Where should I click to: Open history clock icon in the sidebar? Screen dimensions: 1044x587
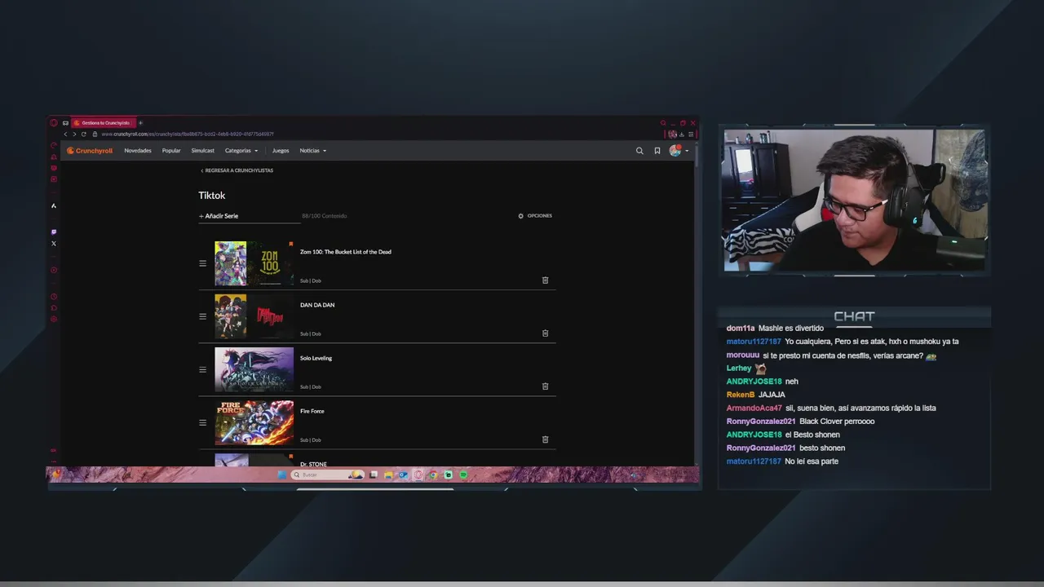pos(54,297)
